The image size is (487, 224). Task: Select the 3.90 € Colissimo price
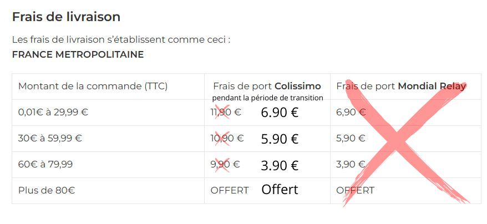click(x=280, y=165)
